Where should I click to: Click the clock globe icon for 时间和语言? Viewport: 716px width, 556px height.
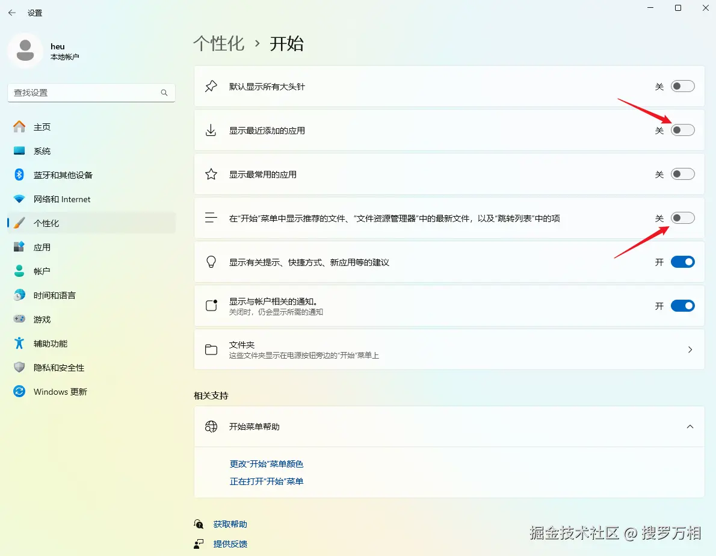(x=19, y=295)
